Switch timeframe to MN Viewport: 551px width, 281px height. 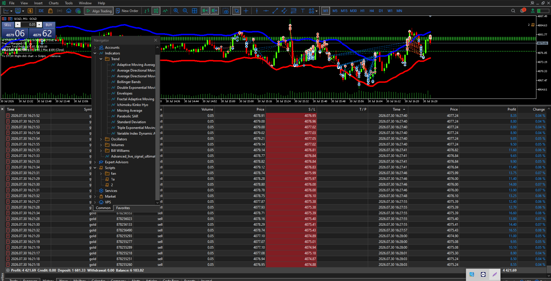click(399, 11)
